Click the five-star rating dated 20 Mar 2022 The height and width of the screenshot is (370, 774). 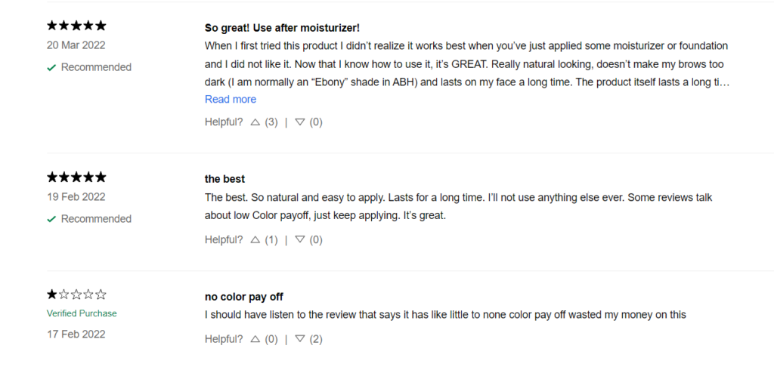click(76, 26)
